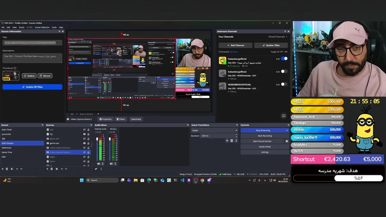Replace the stream thumbnail
The image size is (386, 217).
[29, 76]
